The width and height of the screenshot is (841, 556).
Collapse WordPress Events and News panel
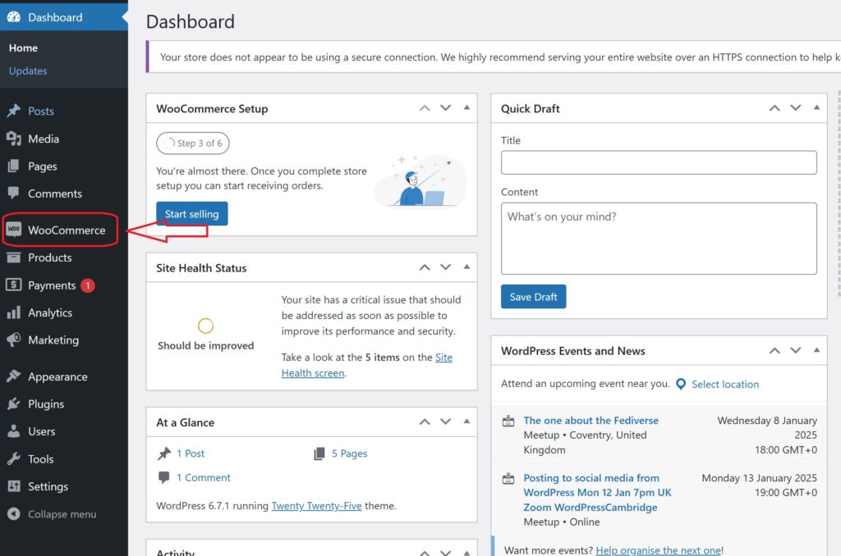[x=816, y=350]
